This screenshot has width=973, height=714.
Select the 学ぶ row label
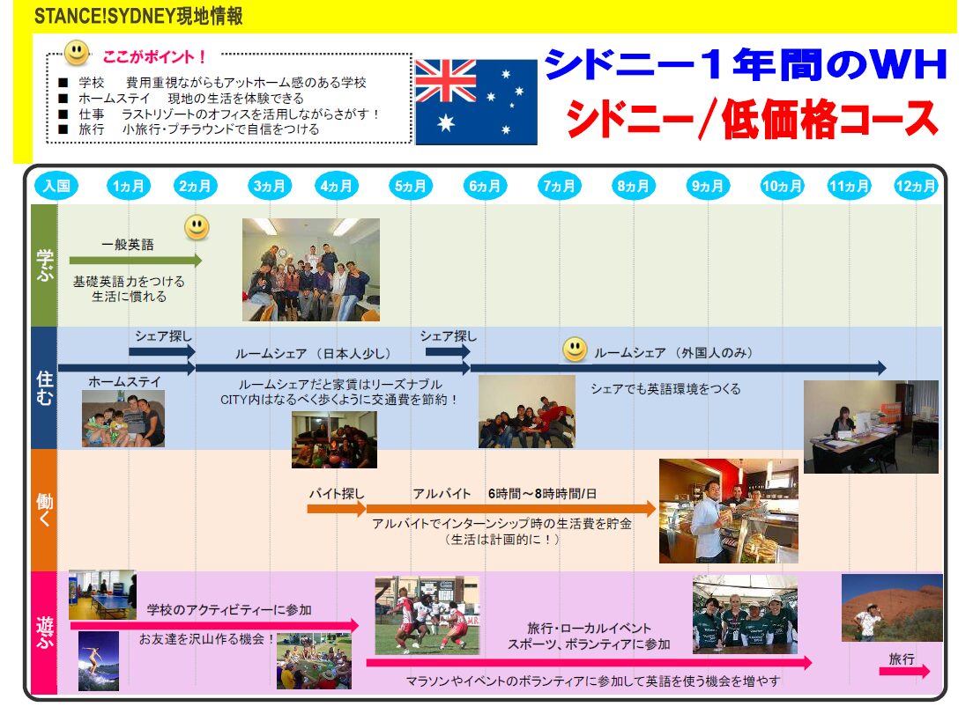click(x=44, y=265)
